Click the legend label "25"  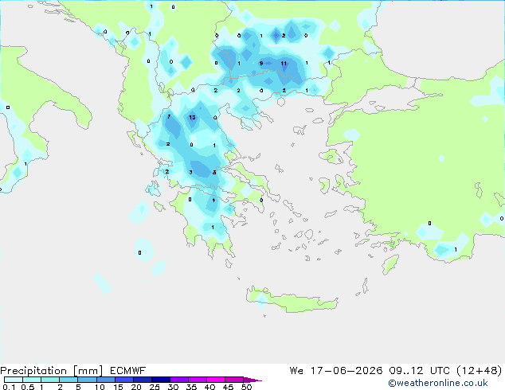(x=155, y=387)
